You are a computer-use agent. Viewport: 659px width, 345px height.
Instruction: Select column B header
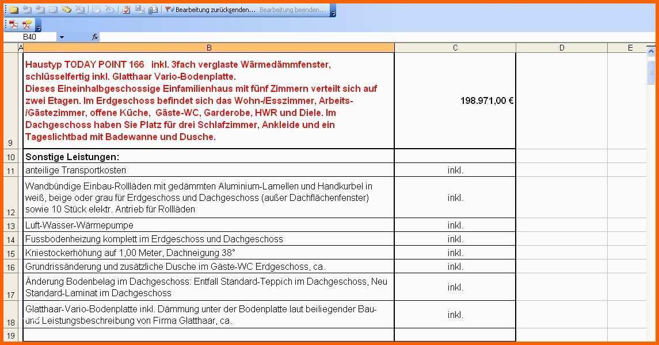click(209, 48)
